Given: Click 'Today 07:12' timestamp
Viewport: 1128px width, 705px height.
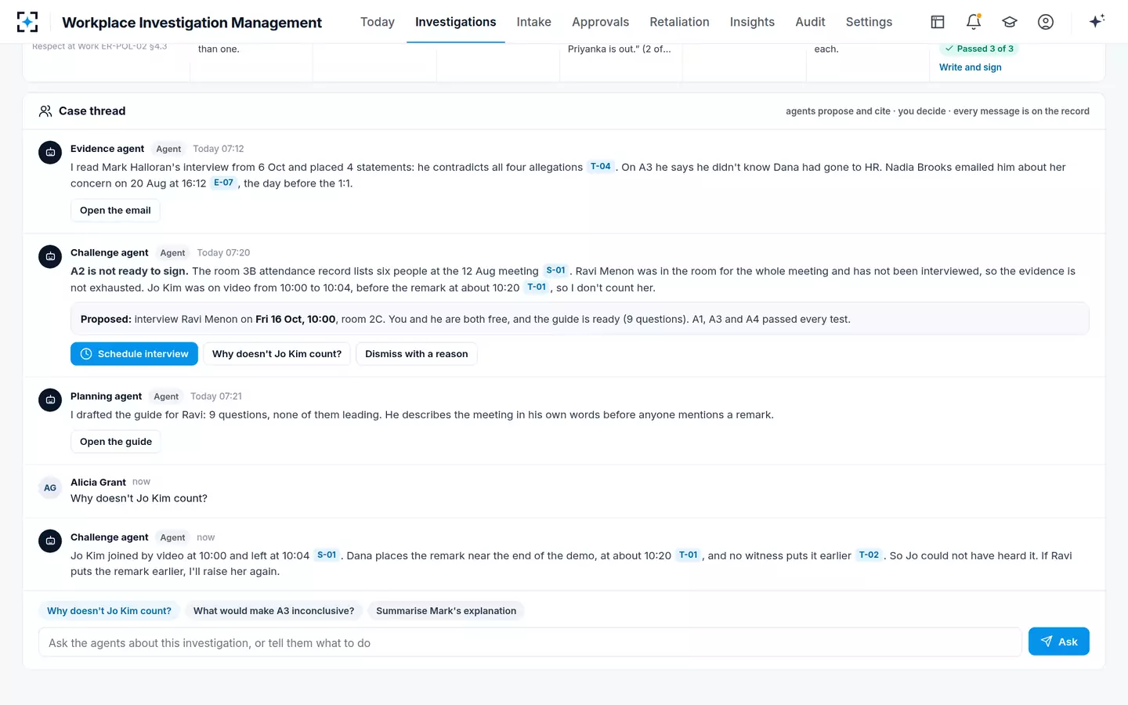Looking at the screenshot, I should coord(218,149).
